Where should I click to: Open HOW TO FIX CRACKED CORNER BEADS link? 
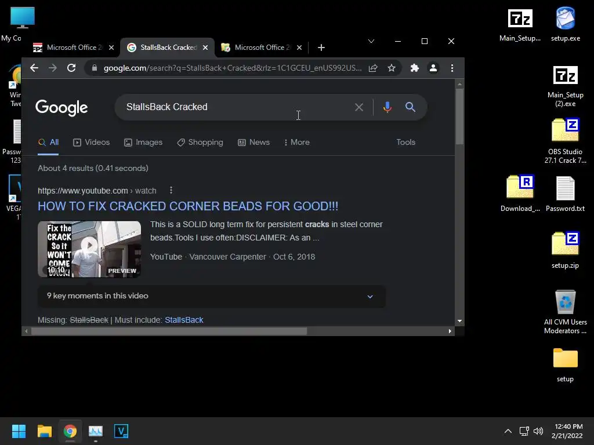click(x=188, y=206)
